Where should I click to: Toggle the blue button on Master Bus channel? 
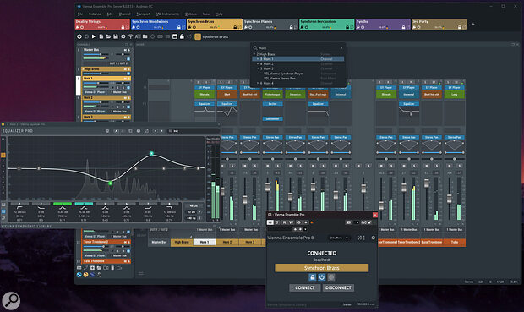[128, 59]
